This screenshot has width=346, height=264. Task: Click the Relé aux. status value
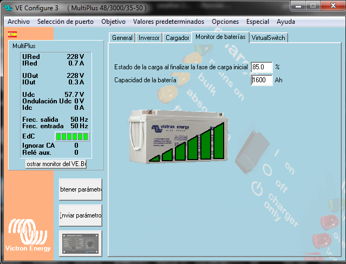(x=76, y=153)
